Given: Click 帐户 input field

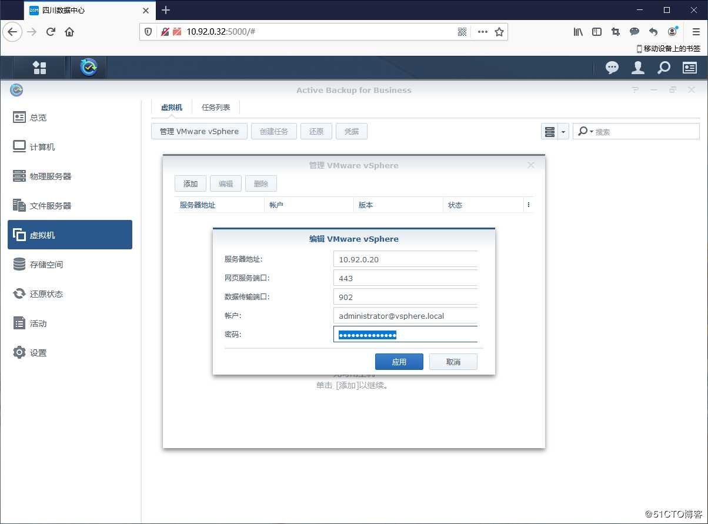Looking at the screenshot, I should click(405, 316).
